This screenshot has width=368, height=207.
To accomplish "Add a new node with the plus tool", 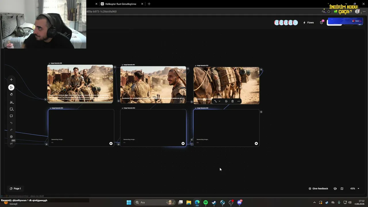I will click(11, 80).
